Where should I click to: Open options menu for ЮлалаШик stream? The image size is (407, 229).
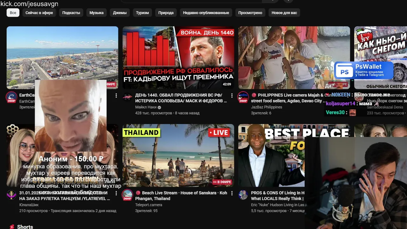point(116,193)
